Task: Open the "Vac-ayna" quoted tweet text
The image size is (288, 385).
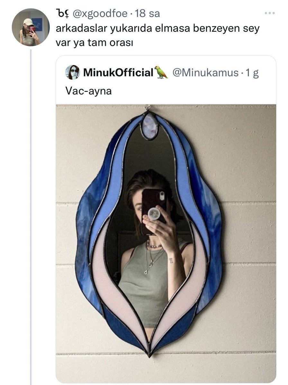Action: point(88,90)
